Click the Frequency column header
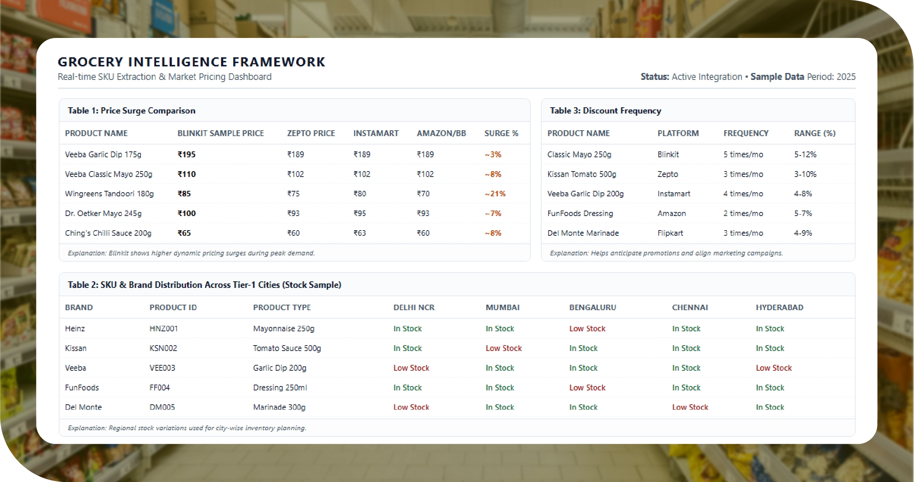 745,133
